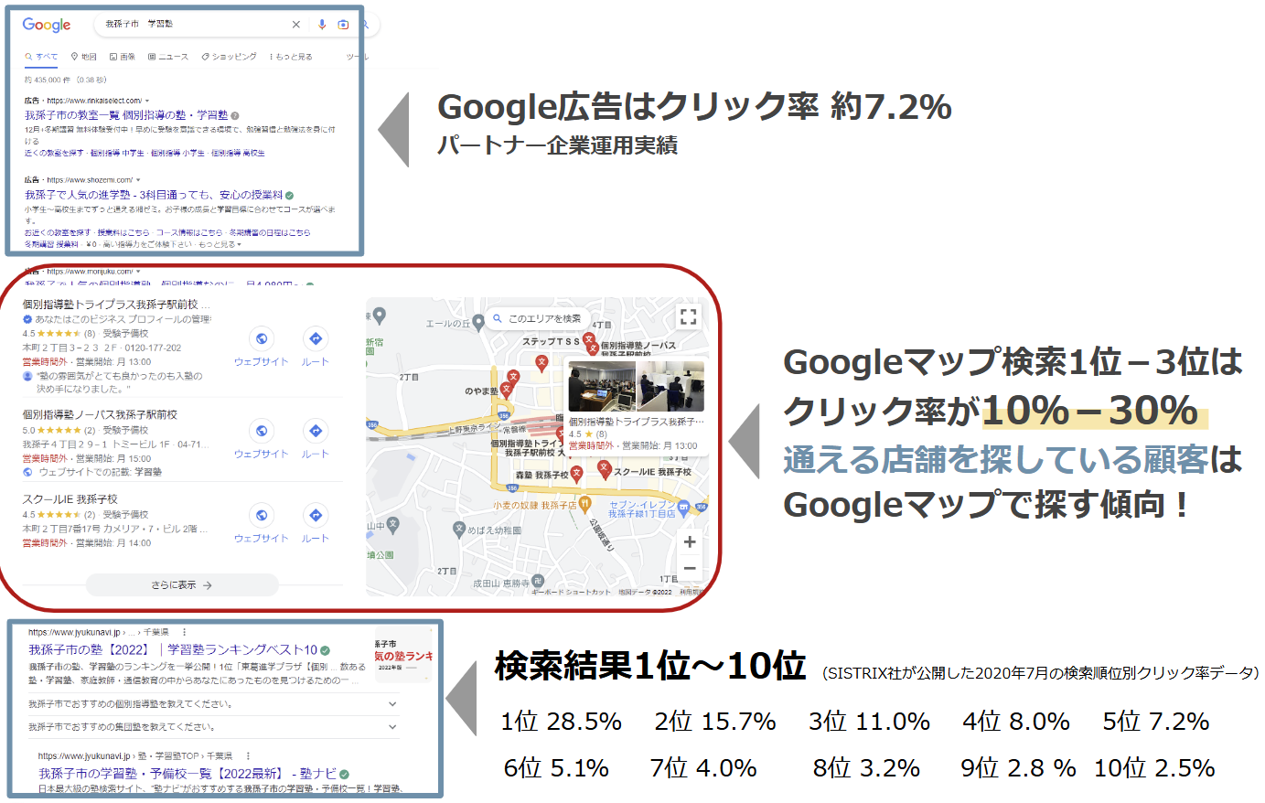Open ad link 我孫子で人気の進学塾
Screen dimensions: 1265x803
pos(154,195)
